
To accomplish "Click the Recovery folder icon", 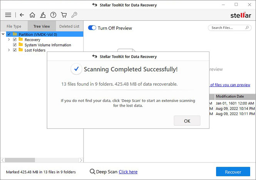I will point(20,39).
